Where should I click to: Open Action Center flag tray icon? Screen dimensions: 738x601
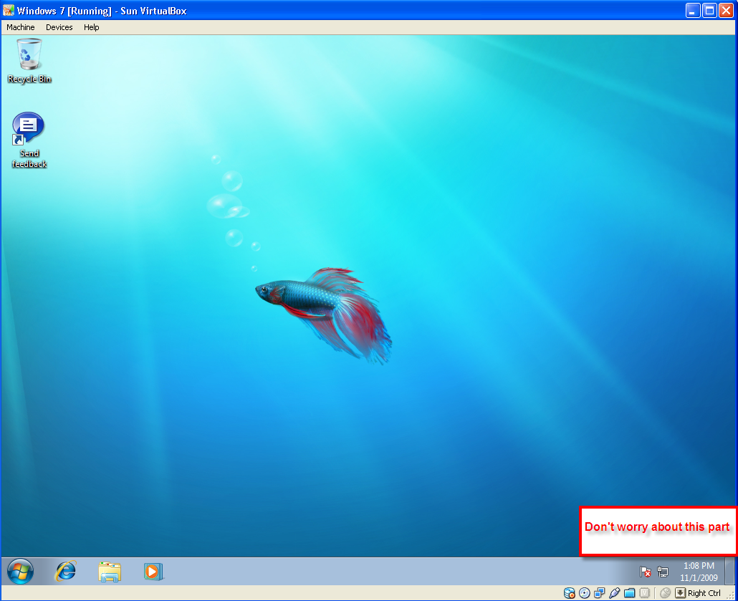pyautogui.click(x=646, y=572)
